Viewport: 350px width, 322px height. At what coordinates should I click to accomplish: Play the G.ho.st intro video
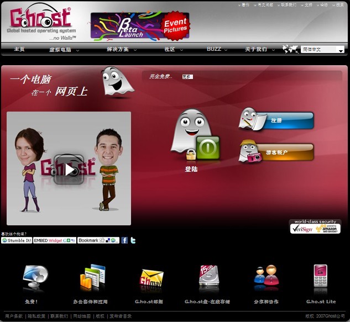tap(69, 169)
